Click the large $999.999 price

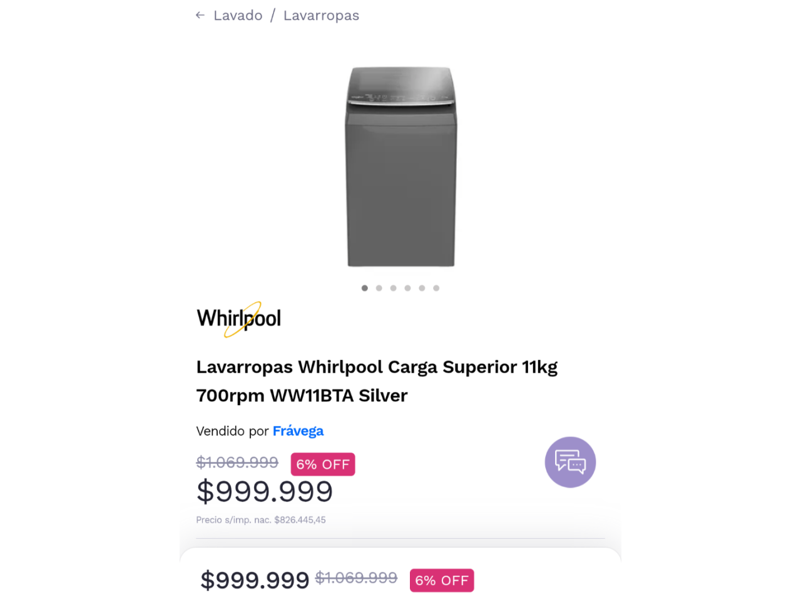click(x=265, y=491)
